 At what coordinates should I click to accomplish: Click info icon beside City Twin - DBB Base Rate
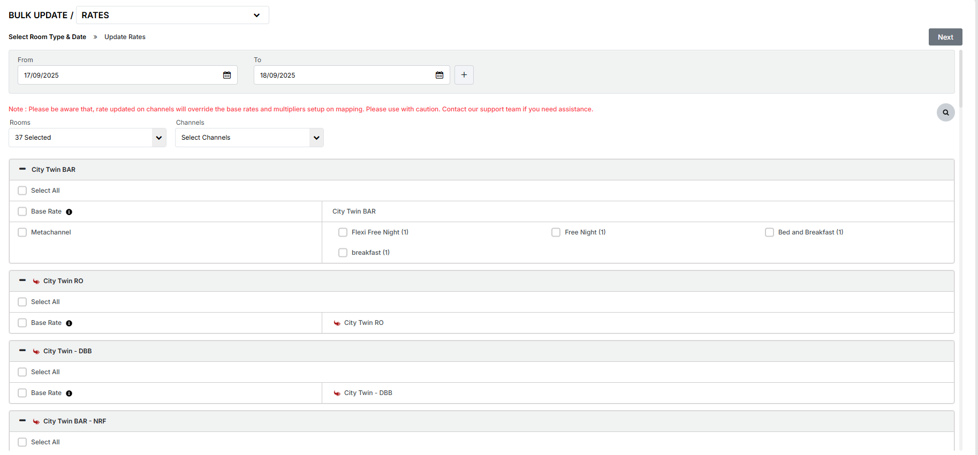pyautogui.click(x=69, y=393)
